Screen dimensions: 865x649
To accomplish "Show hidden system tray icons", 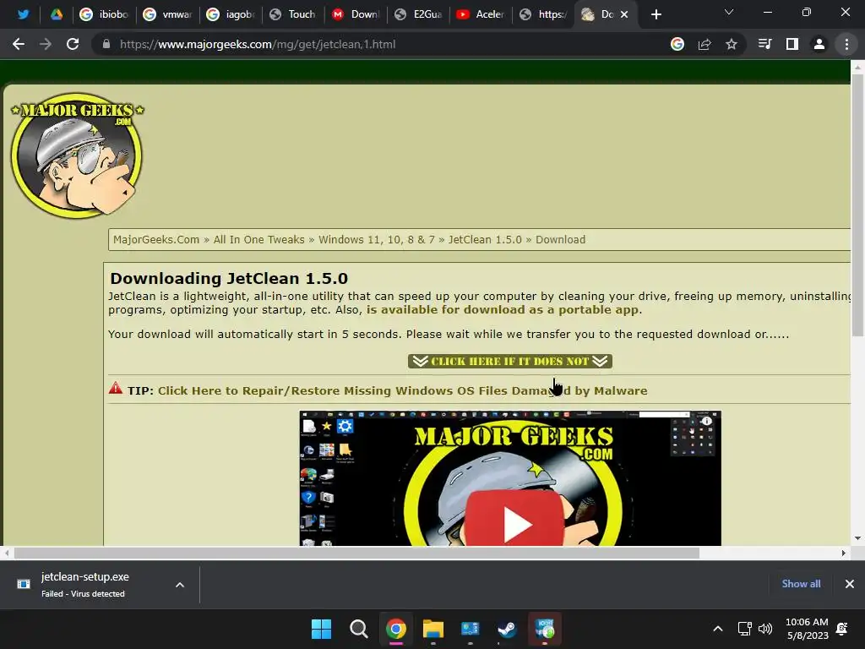I will pos(718,629).
